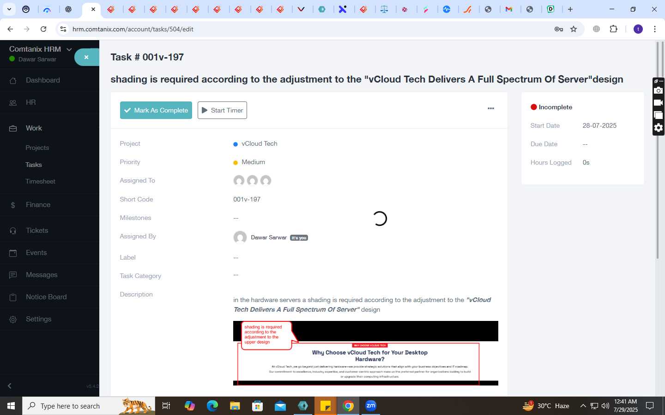Click the gallery tool icon at right edge

point(659,115)
